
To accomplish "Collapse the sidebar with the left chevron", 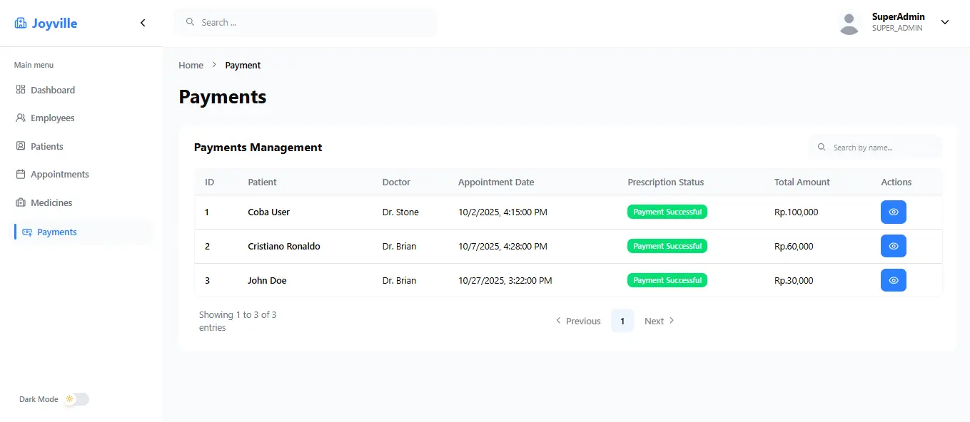I will coord(143,23).
